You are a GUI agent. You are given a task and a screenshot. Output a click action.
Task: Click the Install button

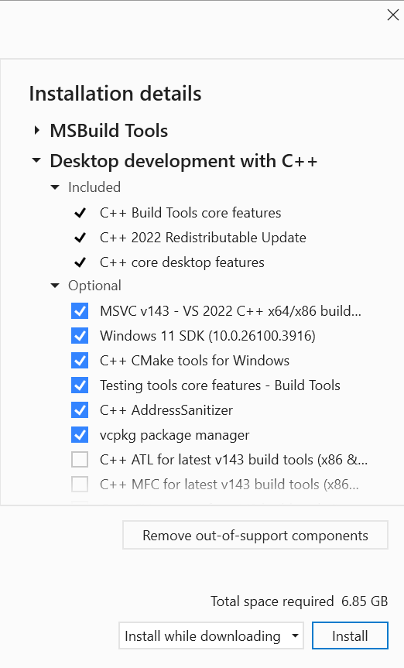pos(350,635)
